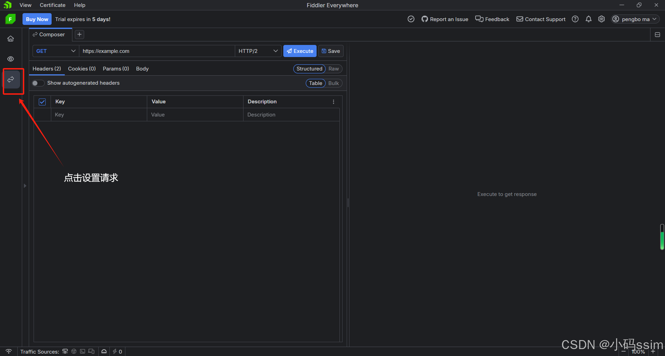Zoom out with the minus button in the status bar
Screen dimensions: 665x356
(624, 351)
